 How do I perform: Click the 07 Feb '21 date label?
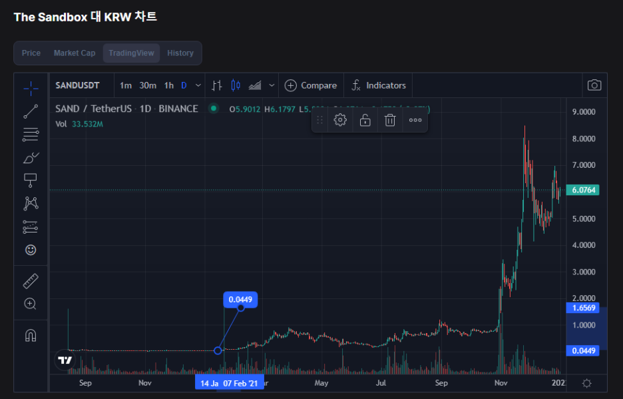pyautogui.click(x=241, y=384)
